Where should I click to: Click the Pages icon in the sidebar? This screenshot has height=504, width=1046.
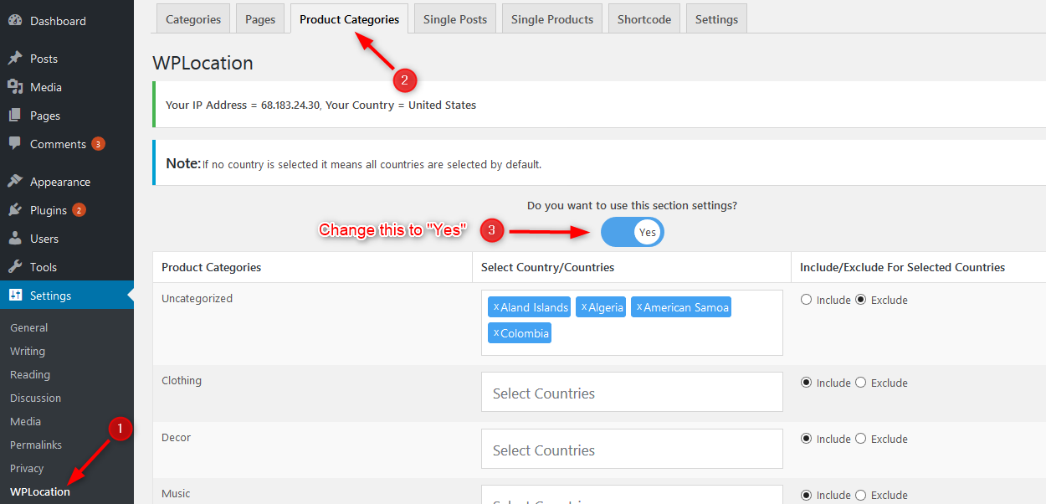15,116
